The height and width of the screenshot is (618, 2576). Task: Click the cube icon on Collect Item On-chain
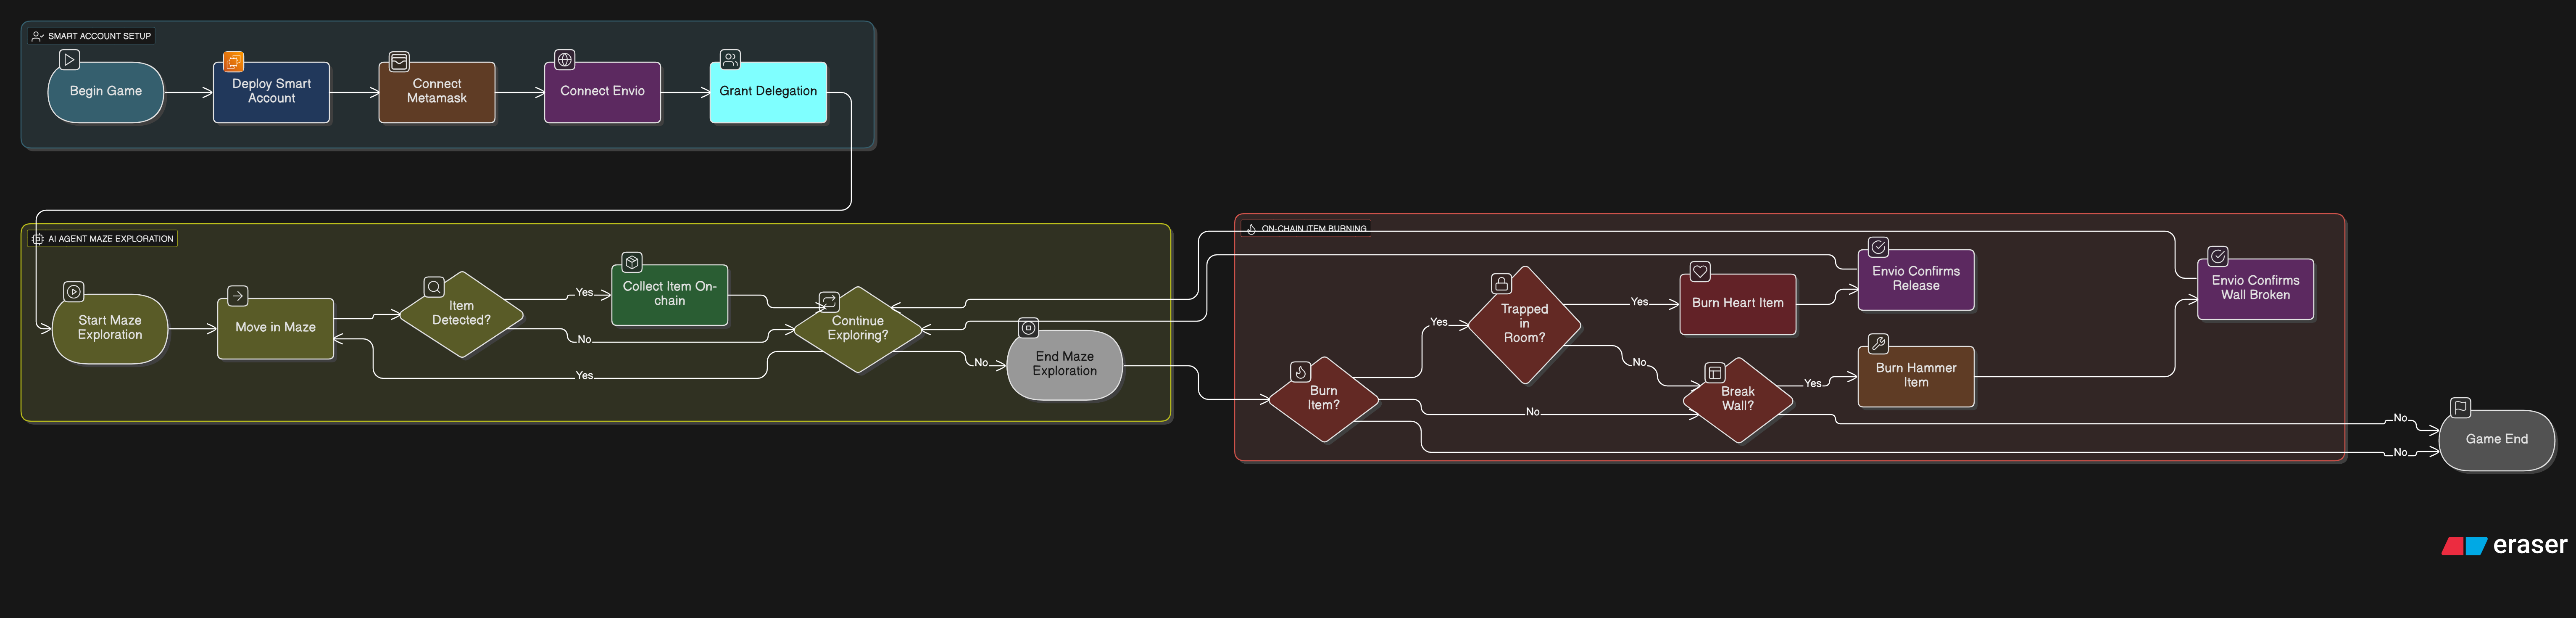[632, 262]
